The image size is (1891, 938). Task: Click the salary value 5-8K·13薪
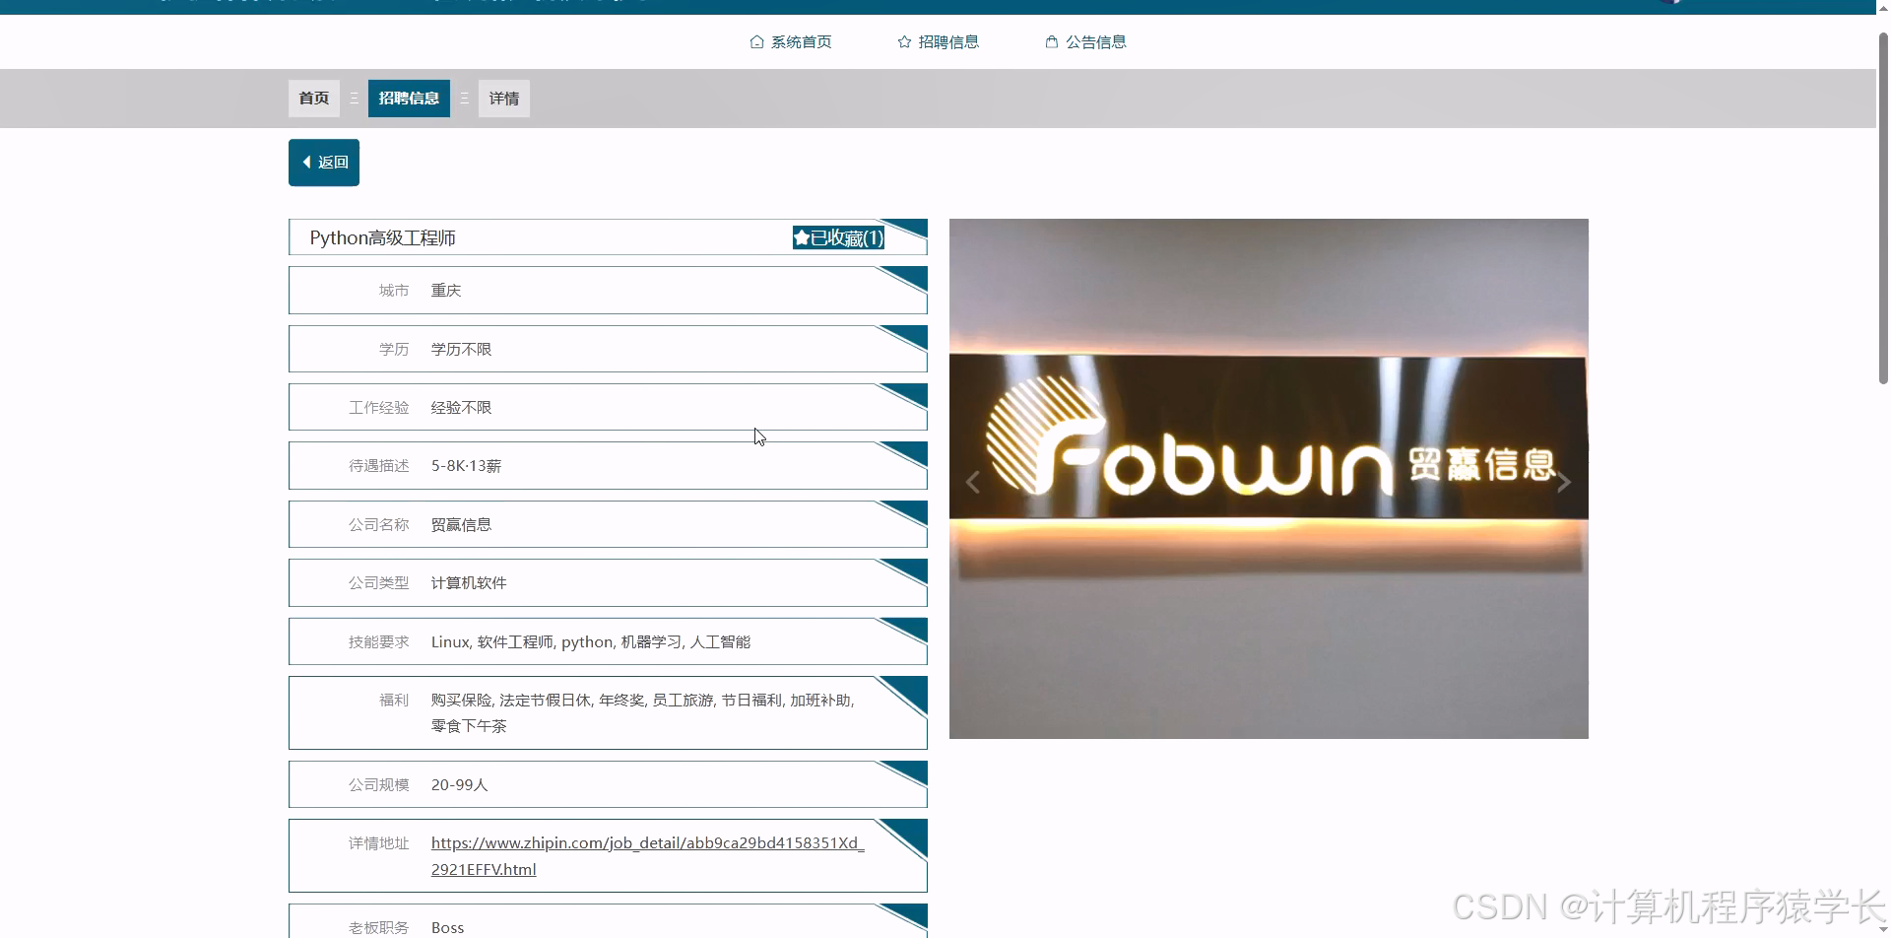pos(466,466)
